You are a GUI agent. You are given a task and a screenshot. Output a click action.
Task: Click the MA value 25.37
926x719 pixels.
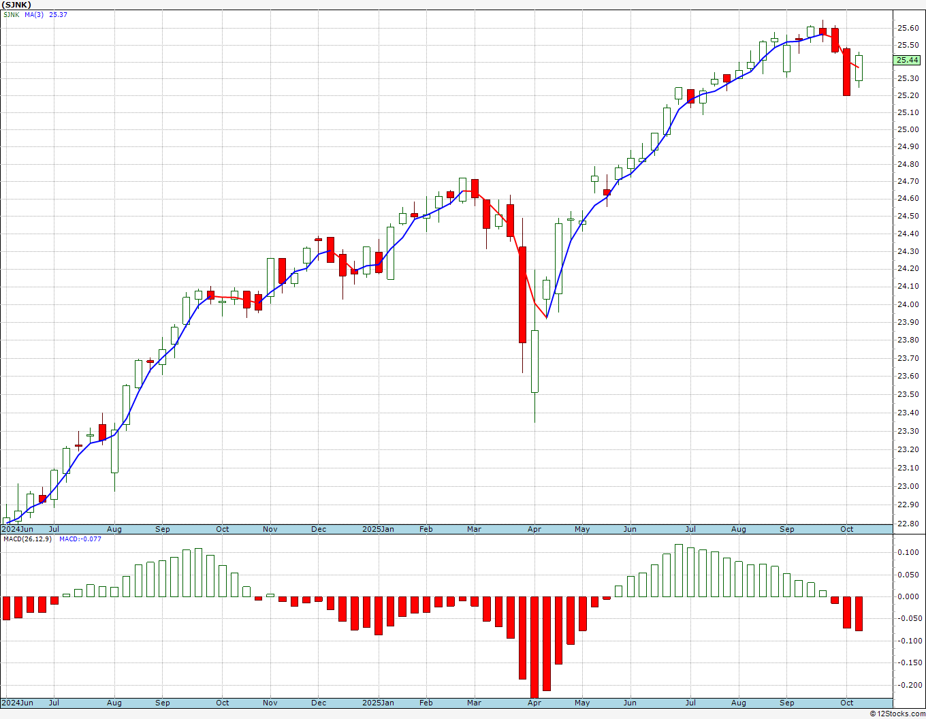[x=58, y=14]
